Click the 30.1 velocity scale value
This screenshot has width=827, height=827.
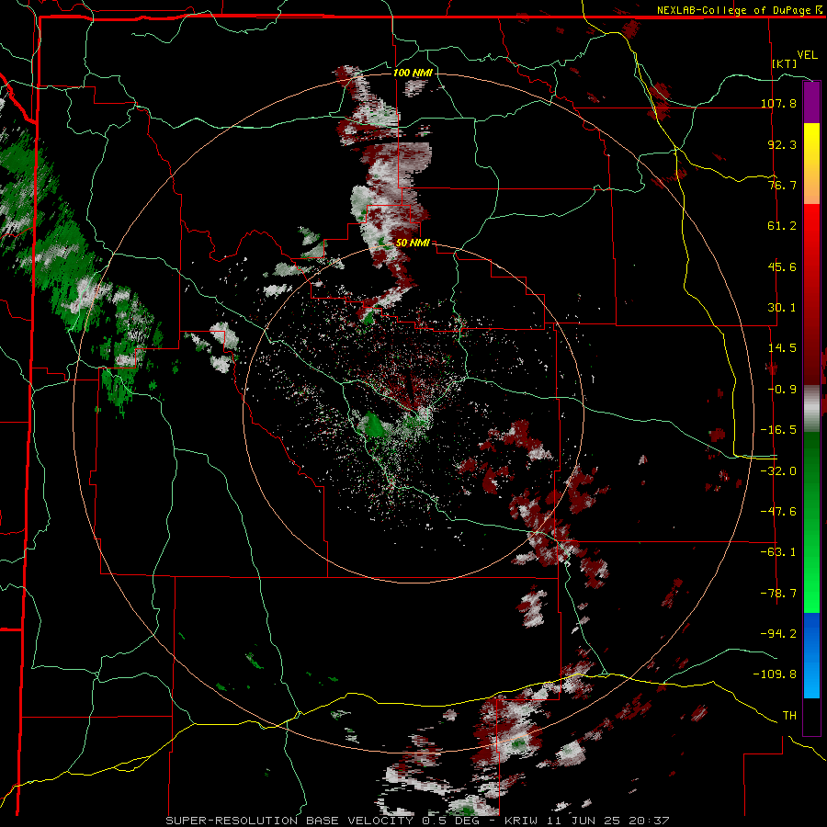(782, 307)
